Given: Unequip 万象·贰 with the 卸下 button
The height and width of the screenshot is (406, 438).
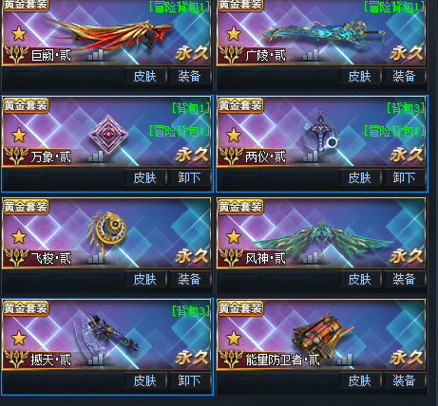Looking at the screenshot, I should (x=189, y=177).
